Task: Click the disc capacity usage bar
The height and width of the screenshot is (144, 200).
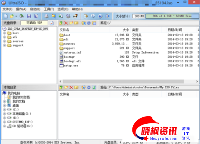Action: tap(172, 16)
